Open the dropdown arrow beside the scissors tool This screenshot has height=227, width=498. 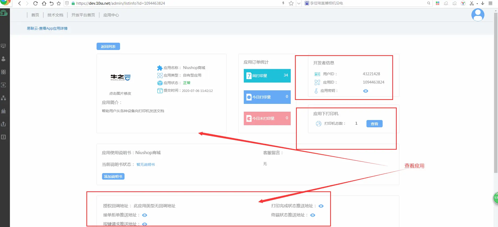pos(477,4)
